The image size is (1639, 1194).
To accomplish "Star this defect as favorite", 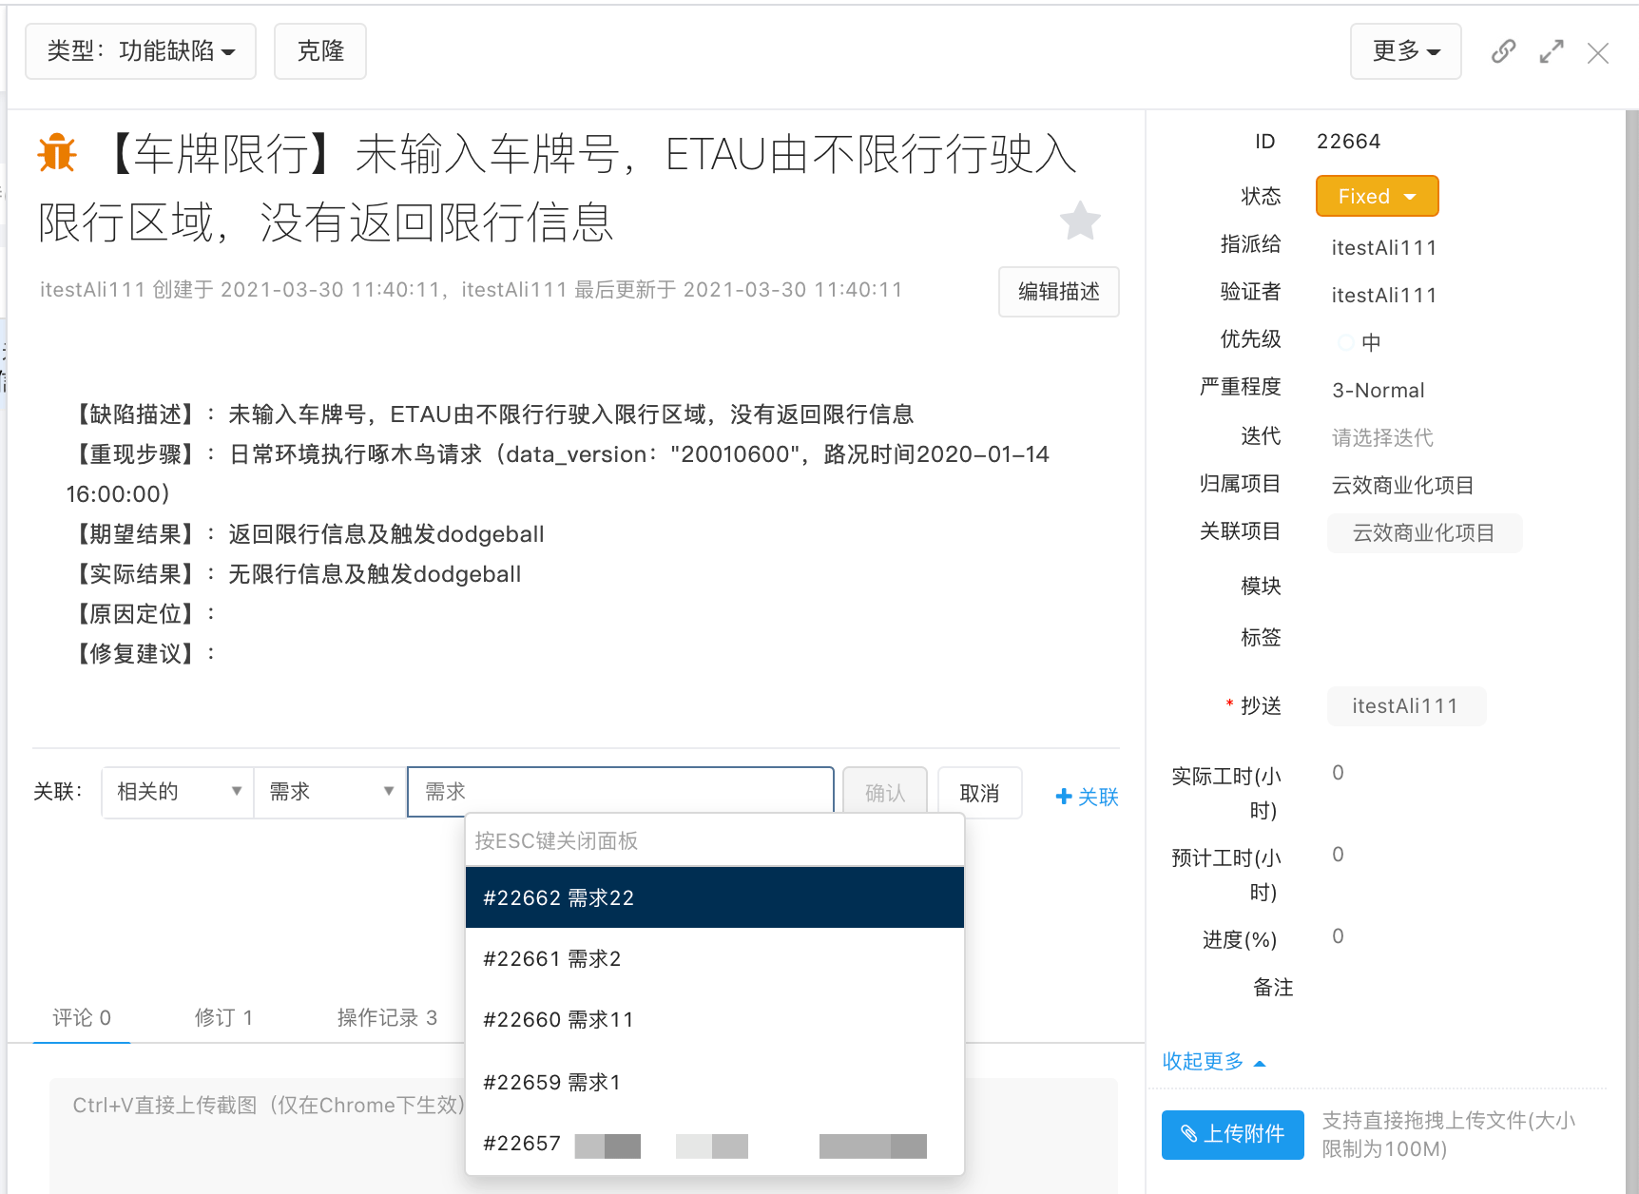I will click(1080, 221).
